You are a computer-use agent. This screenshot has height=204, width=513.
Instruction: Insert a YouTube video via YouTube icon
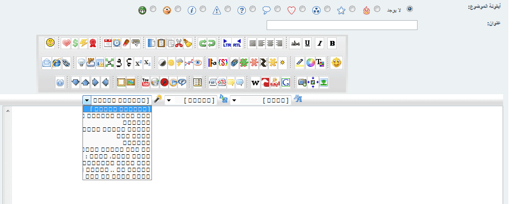click(x=146, y=82)
